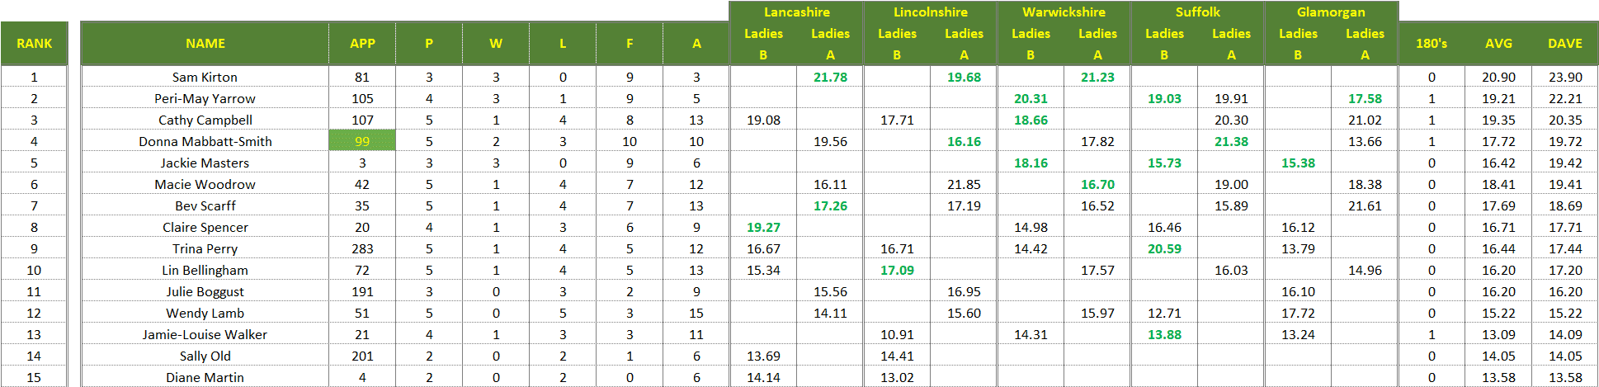Select the NAME column header
1599x387 pixels.
tap(205, 44)
